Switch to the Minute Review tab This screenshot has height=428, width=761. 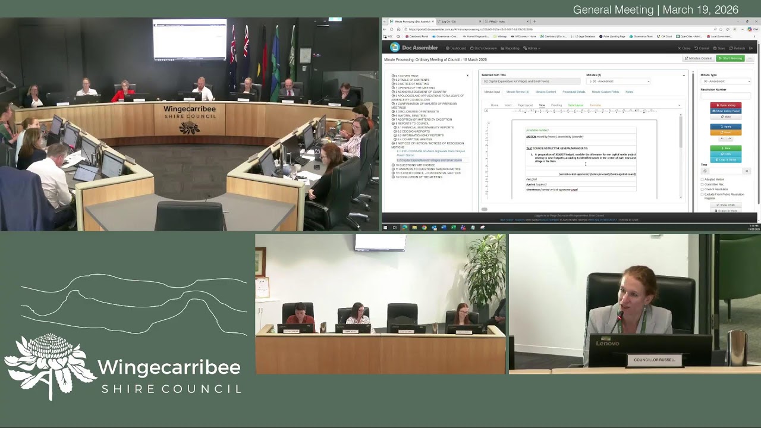[x=517, y=92]
